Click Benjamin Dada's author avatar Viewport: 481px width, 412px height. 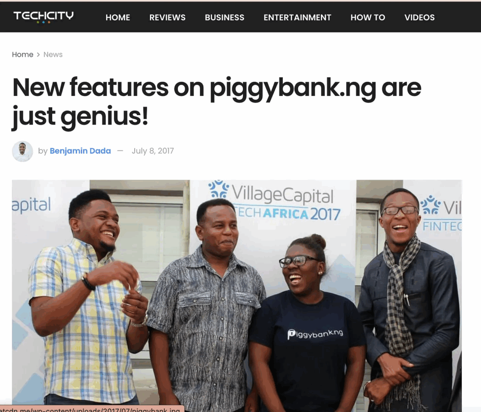click(23, 151)
